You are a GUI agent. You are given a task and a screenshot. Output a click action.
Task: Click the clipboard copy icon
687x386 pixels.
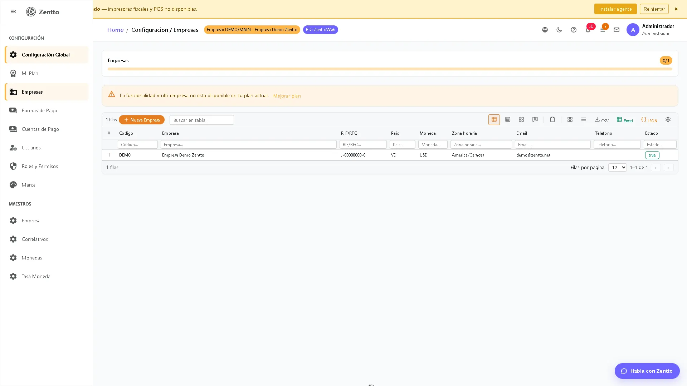click(x=552, y=120)
